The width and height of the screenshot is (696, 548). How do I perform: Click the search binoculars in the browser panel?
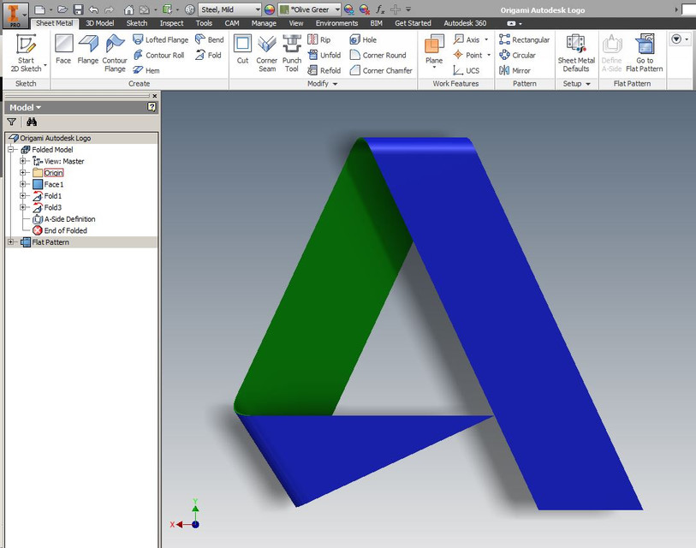pos(30,122)
